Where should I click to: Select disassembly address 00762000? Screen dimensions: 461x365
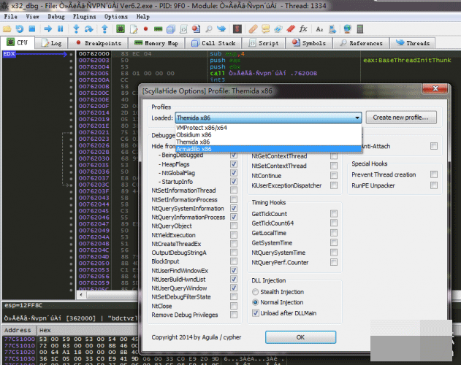pos(94,54)
